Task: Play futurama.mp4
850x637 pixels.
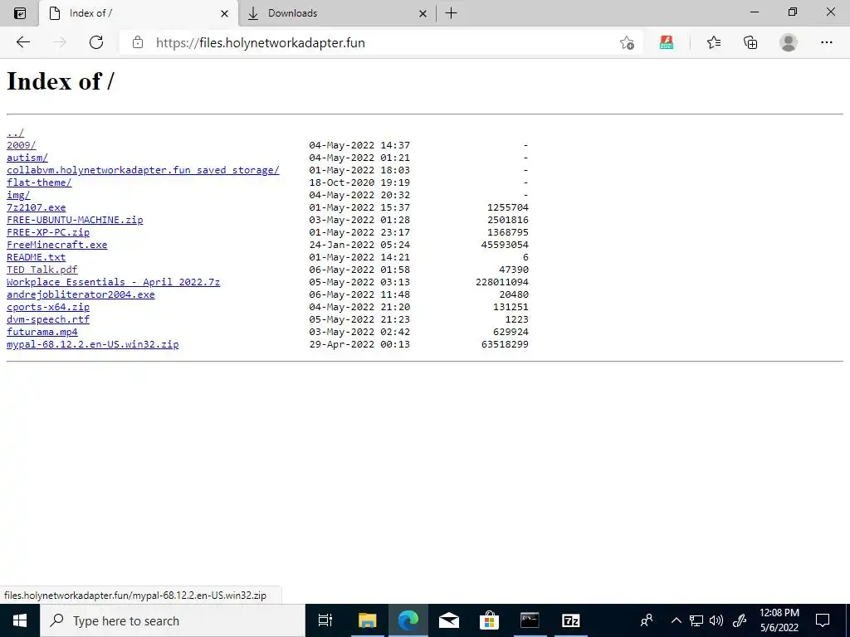Action: [x=42, y=332]
